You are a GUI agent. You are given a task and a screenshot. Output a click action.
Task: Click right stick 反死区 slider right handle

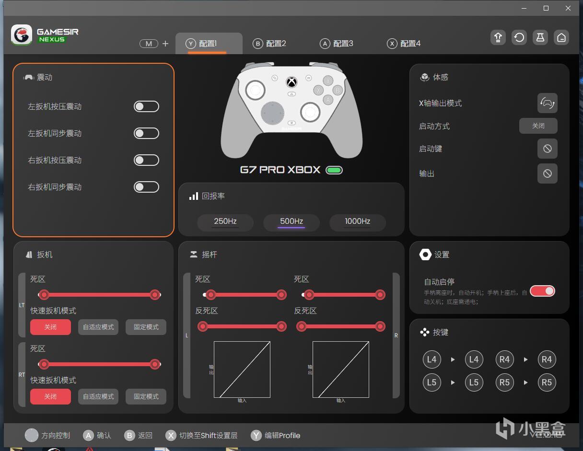click(x=380, y=326)
